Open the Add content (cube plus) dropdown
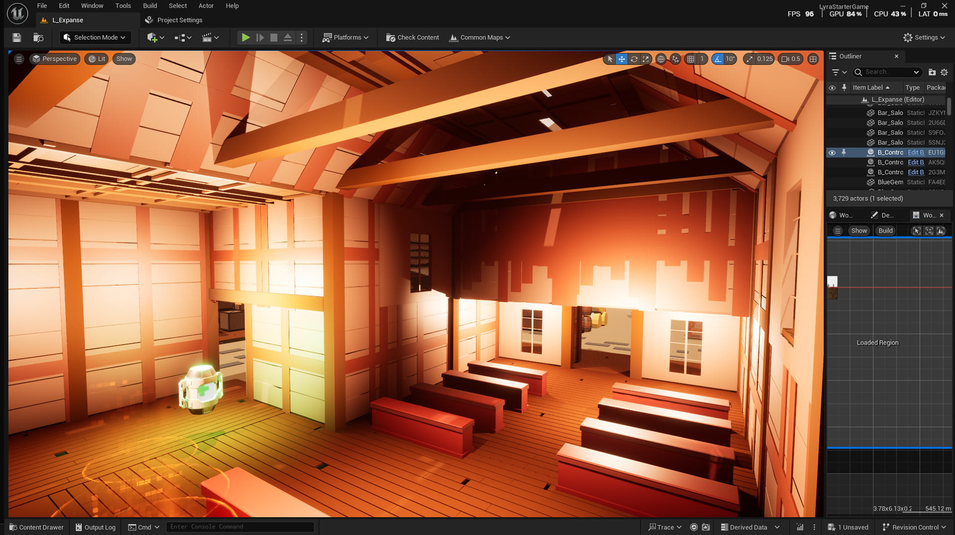 tap(155, 37)
